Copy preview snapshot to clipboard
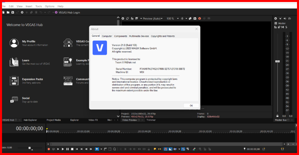The width and height of the screenshot is (299, 155). tap(190, 18)
